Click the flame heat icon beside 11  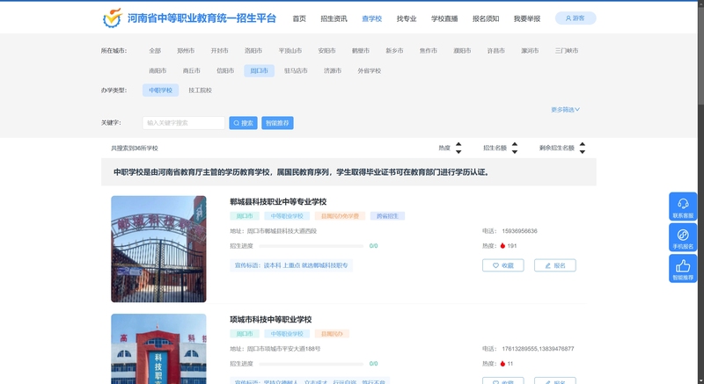pyautogui.click(x=502, y=364)
